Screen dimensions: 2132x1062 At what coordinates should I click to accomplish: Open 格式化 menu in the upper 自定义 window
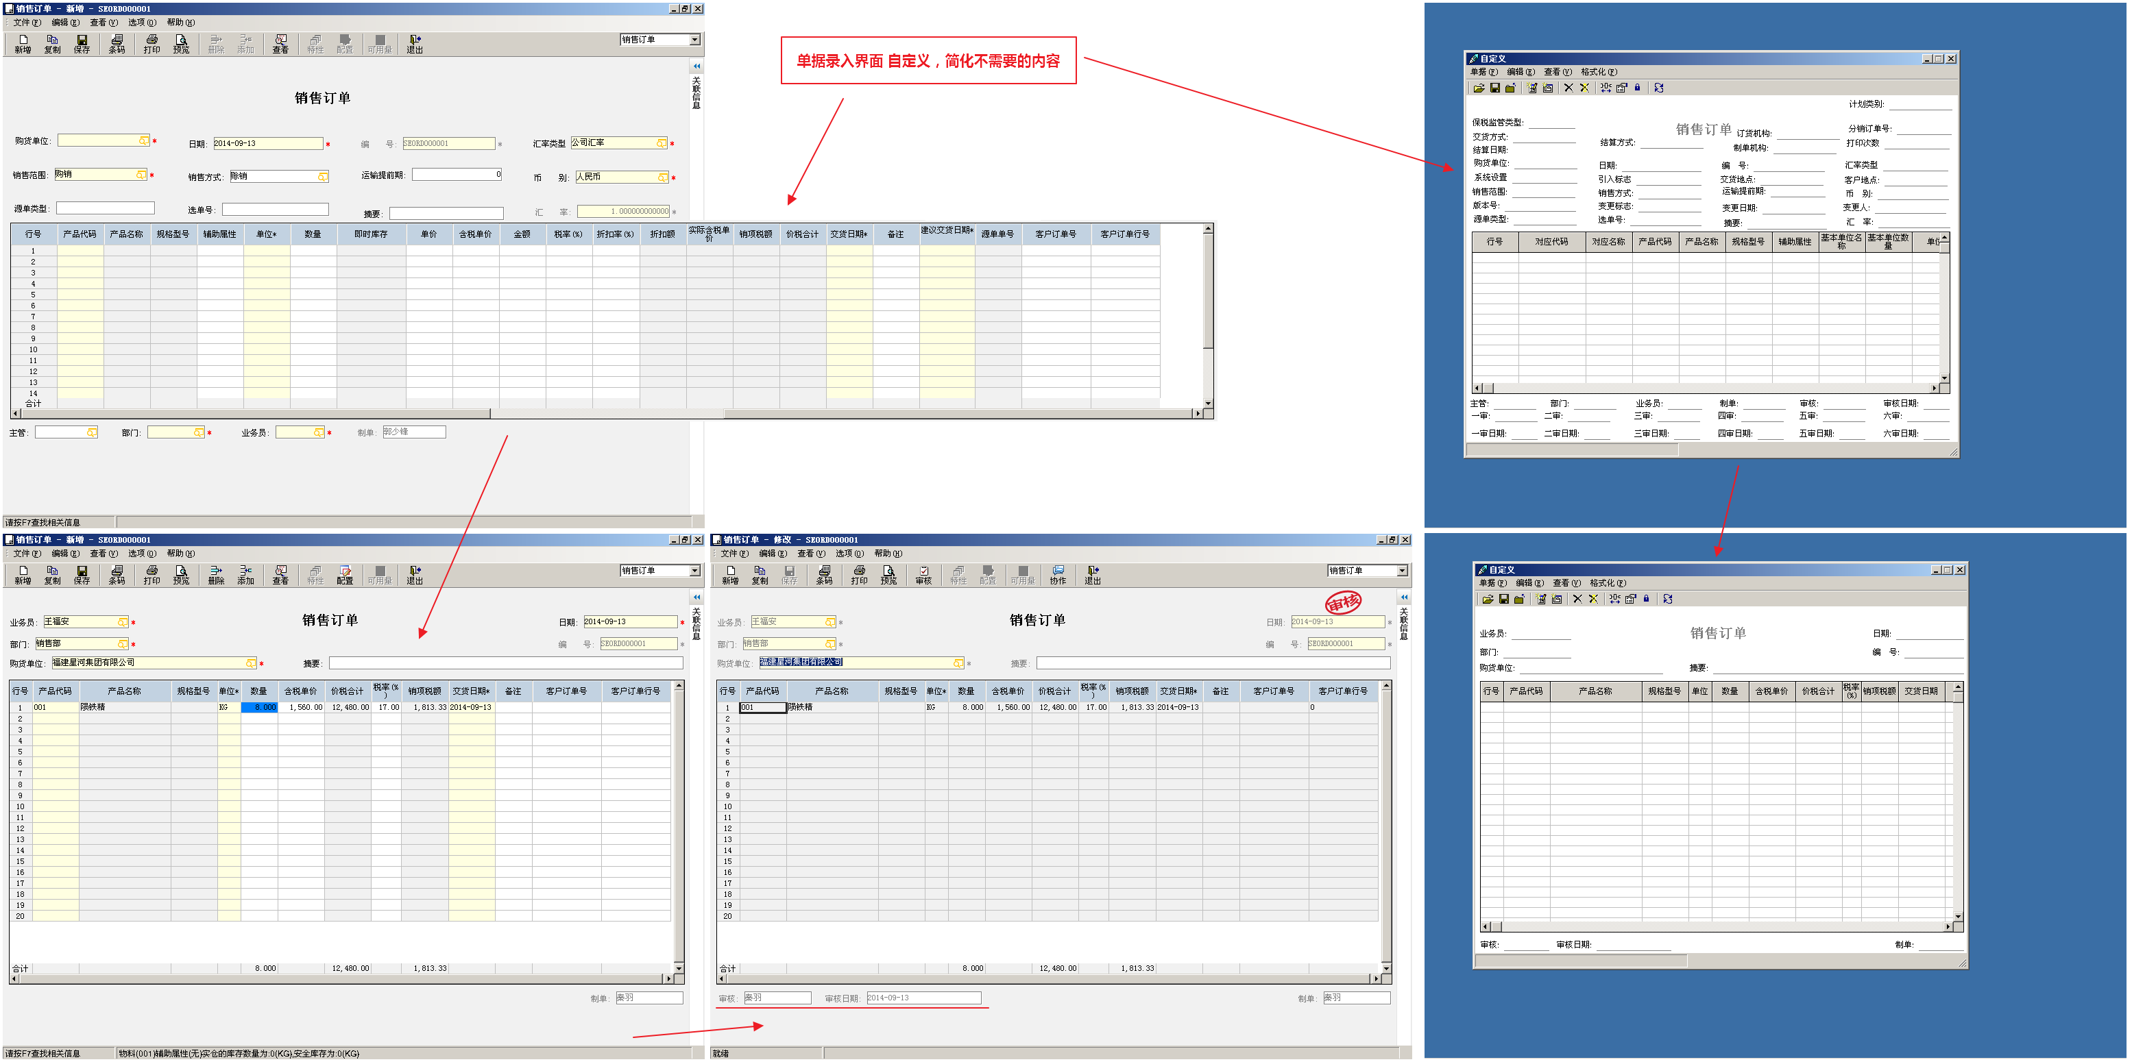pos(1598,72)
